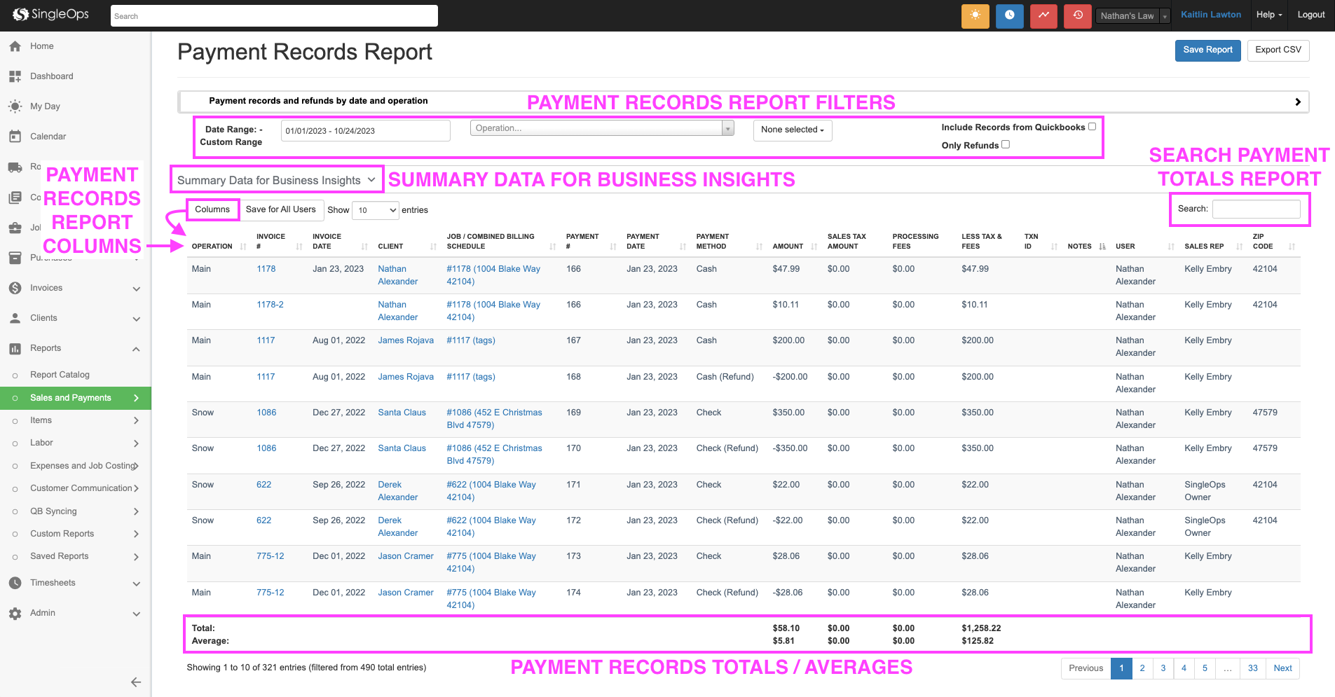The height and width of the screenshot is (697, 1335).
Task: Open the Show entries count dropdown
Action: point(376,210)
